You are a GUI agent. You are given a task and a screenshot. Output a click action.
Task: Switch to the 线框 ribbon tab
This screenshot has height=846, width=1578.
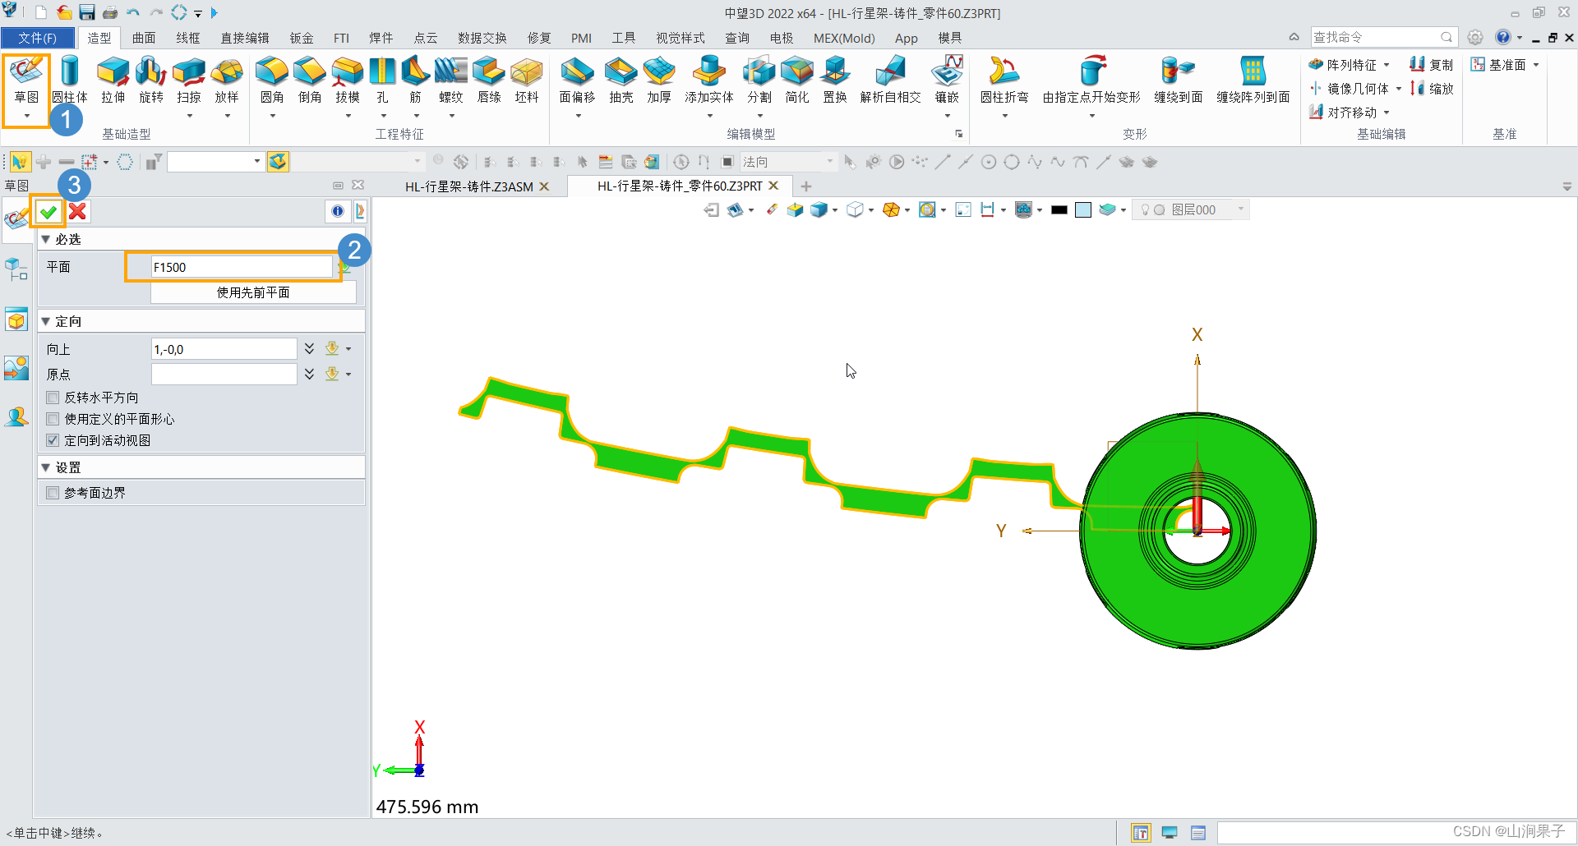(188, 38)
